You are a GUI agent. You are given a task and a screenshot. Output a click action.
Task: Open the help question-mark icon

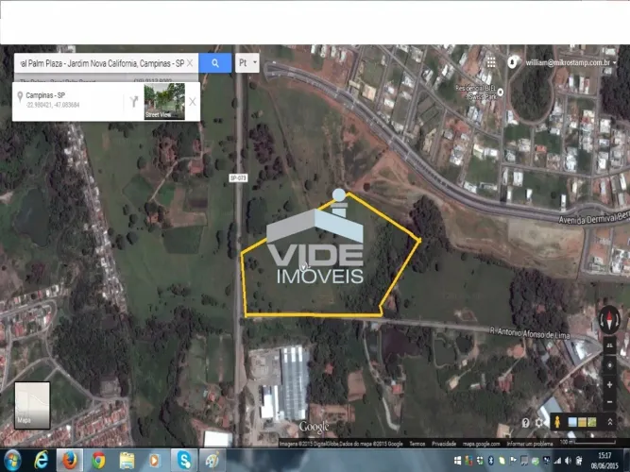525,422
